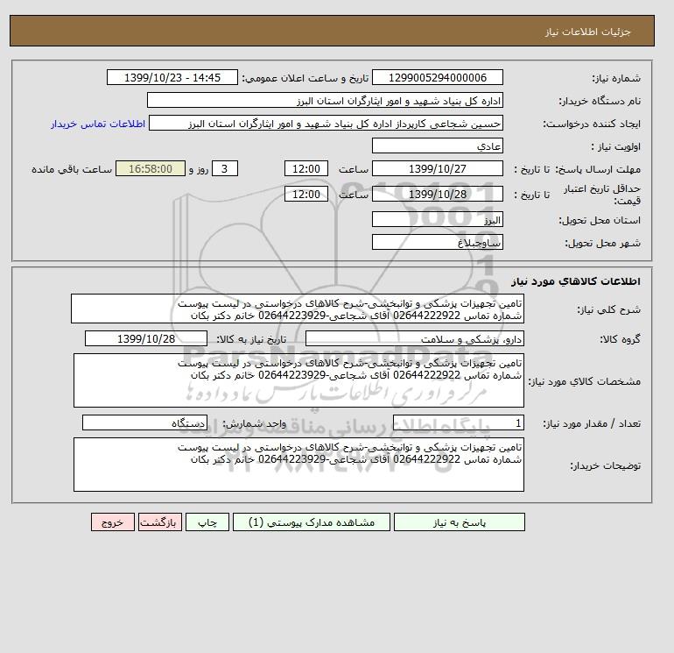The height and width of the screenshot is (653, 674).
Task: Open اطلاعات تماس خریدار link
Action: [x=98, y=124]
